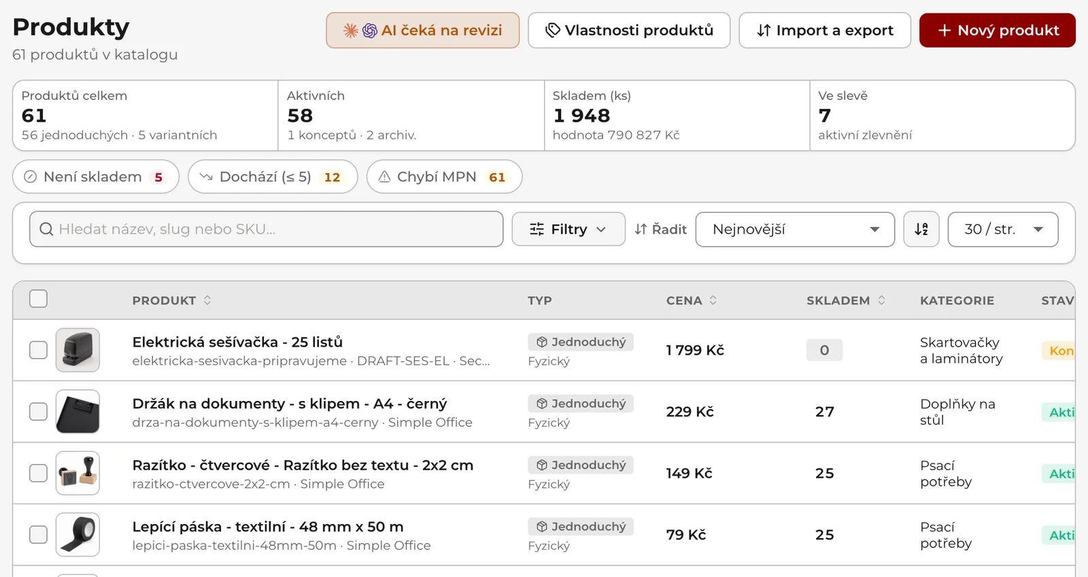This screenshot has width=1088, height=577.
Task: Open the Elektrická sešívačka thumbnail
Action: [x=78, y=350]
